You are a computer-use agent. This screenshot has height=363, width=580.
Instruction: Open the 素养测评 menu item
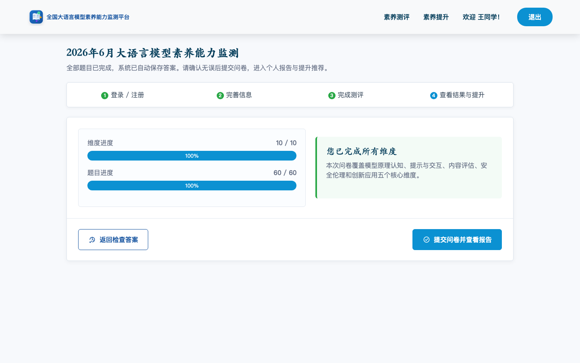tap(396, 17)
